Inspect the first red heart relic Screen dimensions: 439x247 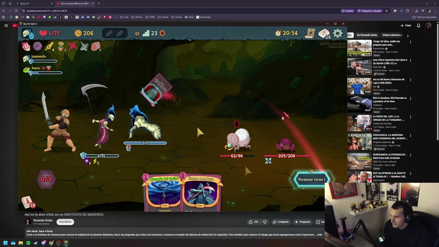point(26,46)
